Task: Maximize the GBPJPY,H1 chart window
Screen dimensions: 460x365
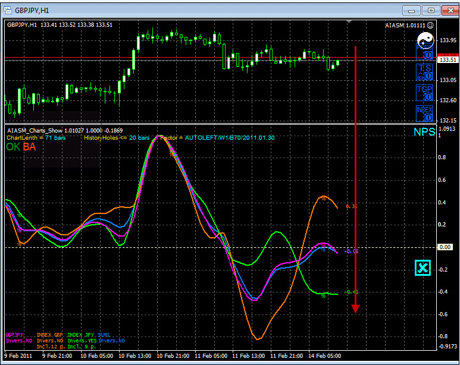Action: tap(431, 11)
